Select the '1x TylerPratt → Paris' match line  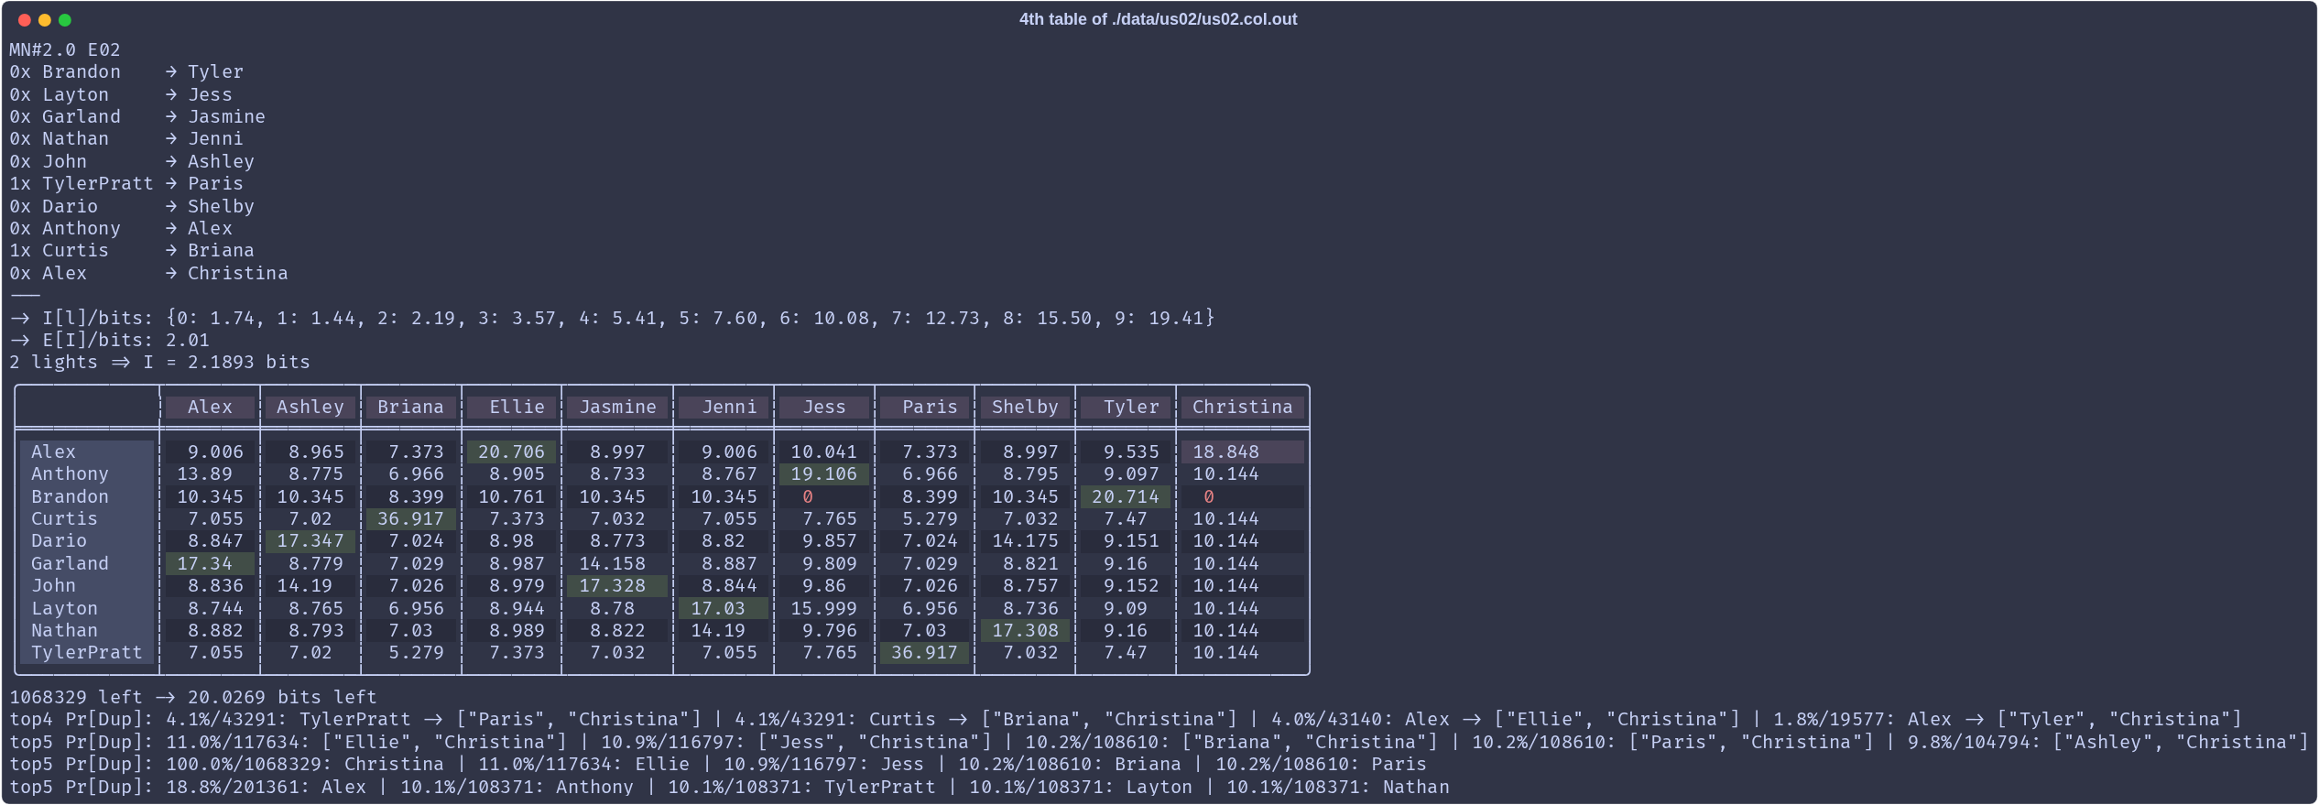pyautogui.click(x=126, y=183)
